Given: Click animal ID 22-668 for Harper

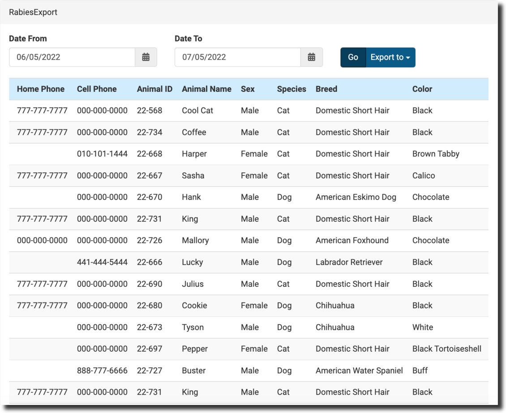Looking at the screenshot, I should tap(150, 154).
